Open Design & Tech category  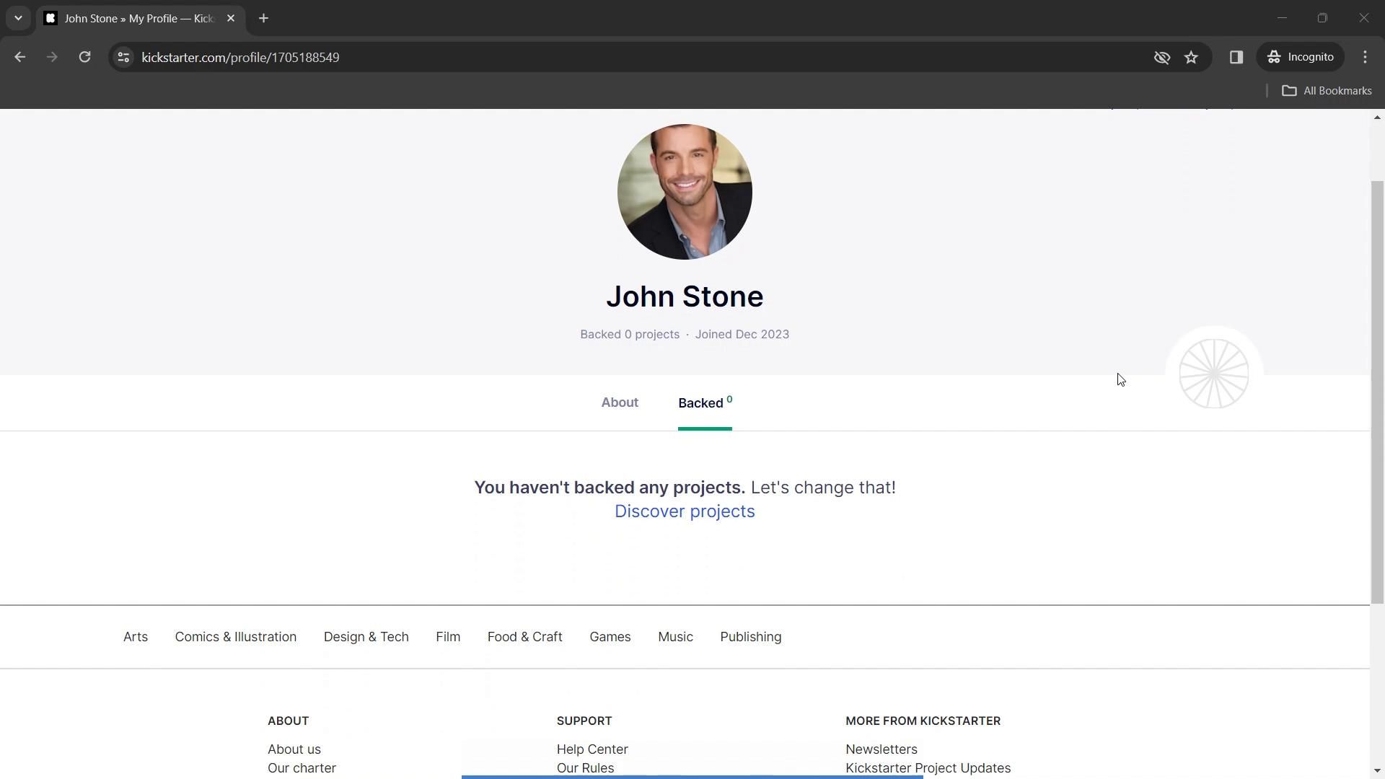[366, 637]
